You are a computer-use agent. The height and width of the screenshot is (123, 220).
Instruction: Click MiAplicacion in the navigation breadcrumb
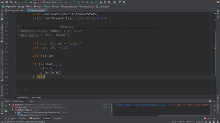pyautogui.click(x=9, y=6)
